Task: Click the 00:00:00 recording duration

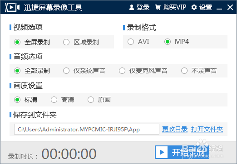Action: click(69, 154)
